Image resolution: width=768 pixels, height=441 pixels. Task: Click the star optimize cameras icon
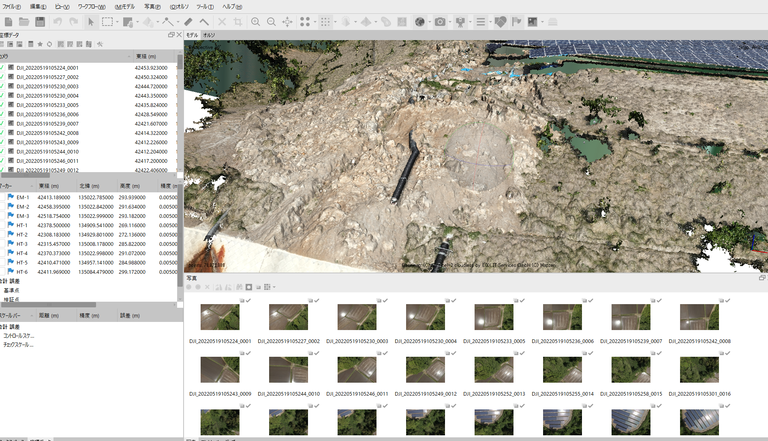click(x=40, y=44)
